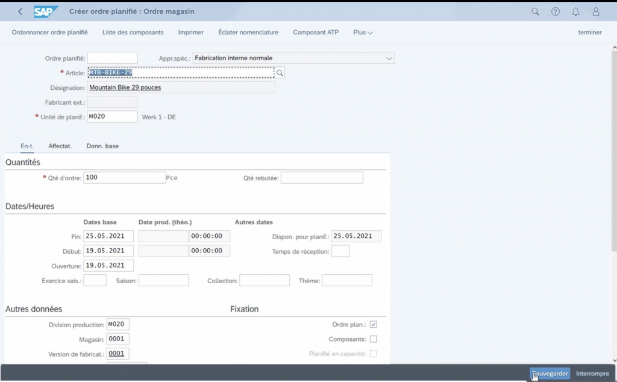Open search via magnifier icon in header
617x382 pixels.
coord(535,11)
